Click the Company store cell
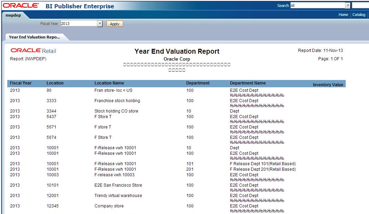The height and width of the screenshot is (214, 369). 109,206
